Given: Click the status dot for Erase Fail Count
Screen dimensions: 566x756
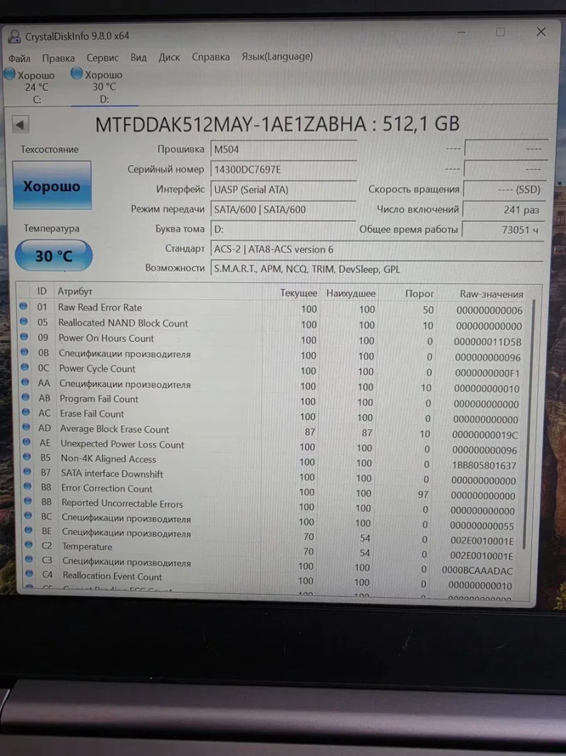Looking at the screenshot, I should pyautogui.click(x=26, y=412).
